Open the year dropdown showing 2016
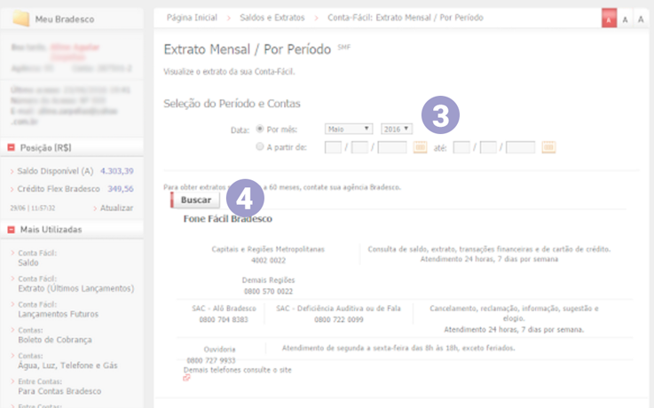The image size is (654, 408). point(397,129)
